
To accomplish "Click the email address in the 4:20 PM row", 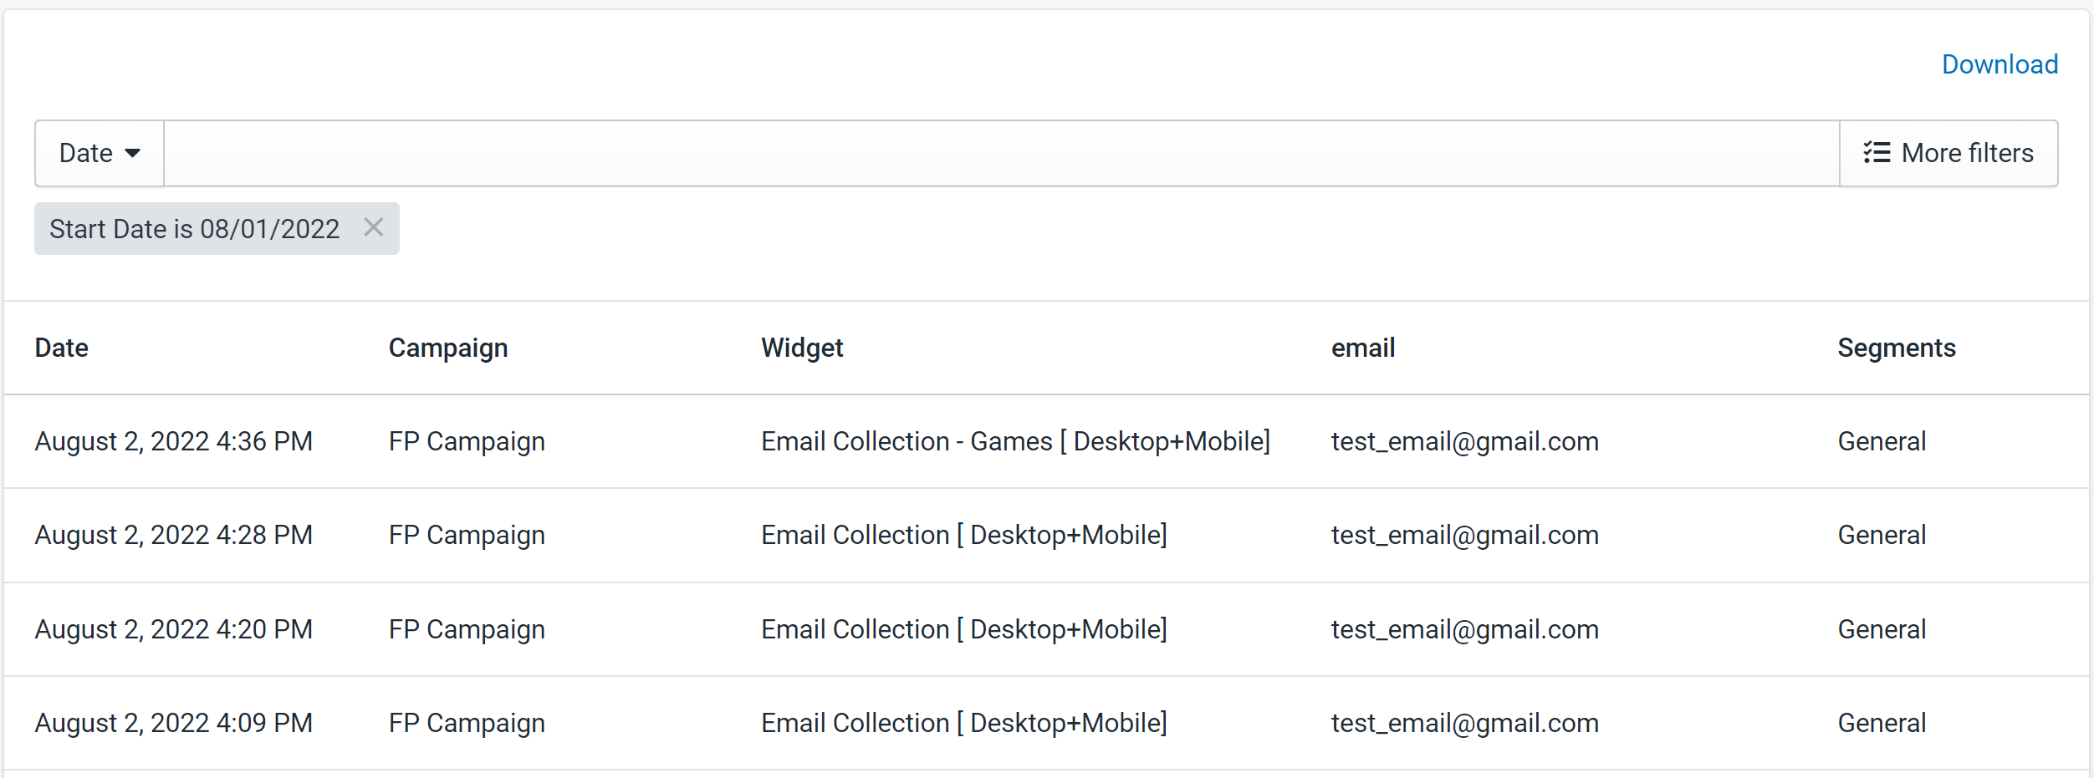I will 1465,629.
